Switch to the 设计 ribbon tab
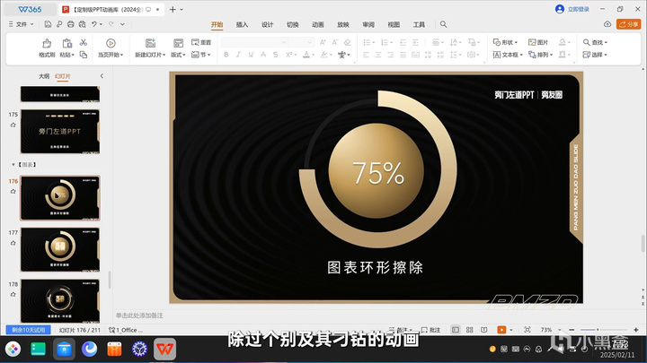647x363 pixels. click(267, 25)
